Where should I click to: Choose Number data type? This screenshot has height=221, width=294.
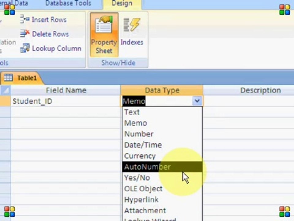162,134
